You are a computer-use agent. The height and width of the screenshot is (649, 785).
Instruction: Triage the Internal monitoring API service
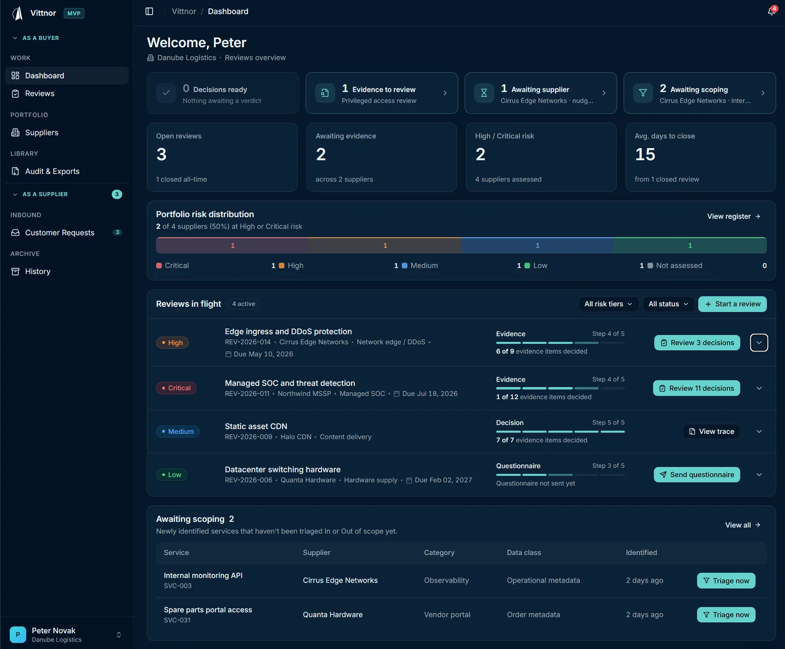726,581
